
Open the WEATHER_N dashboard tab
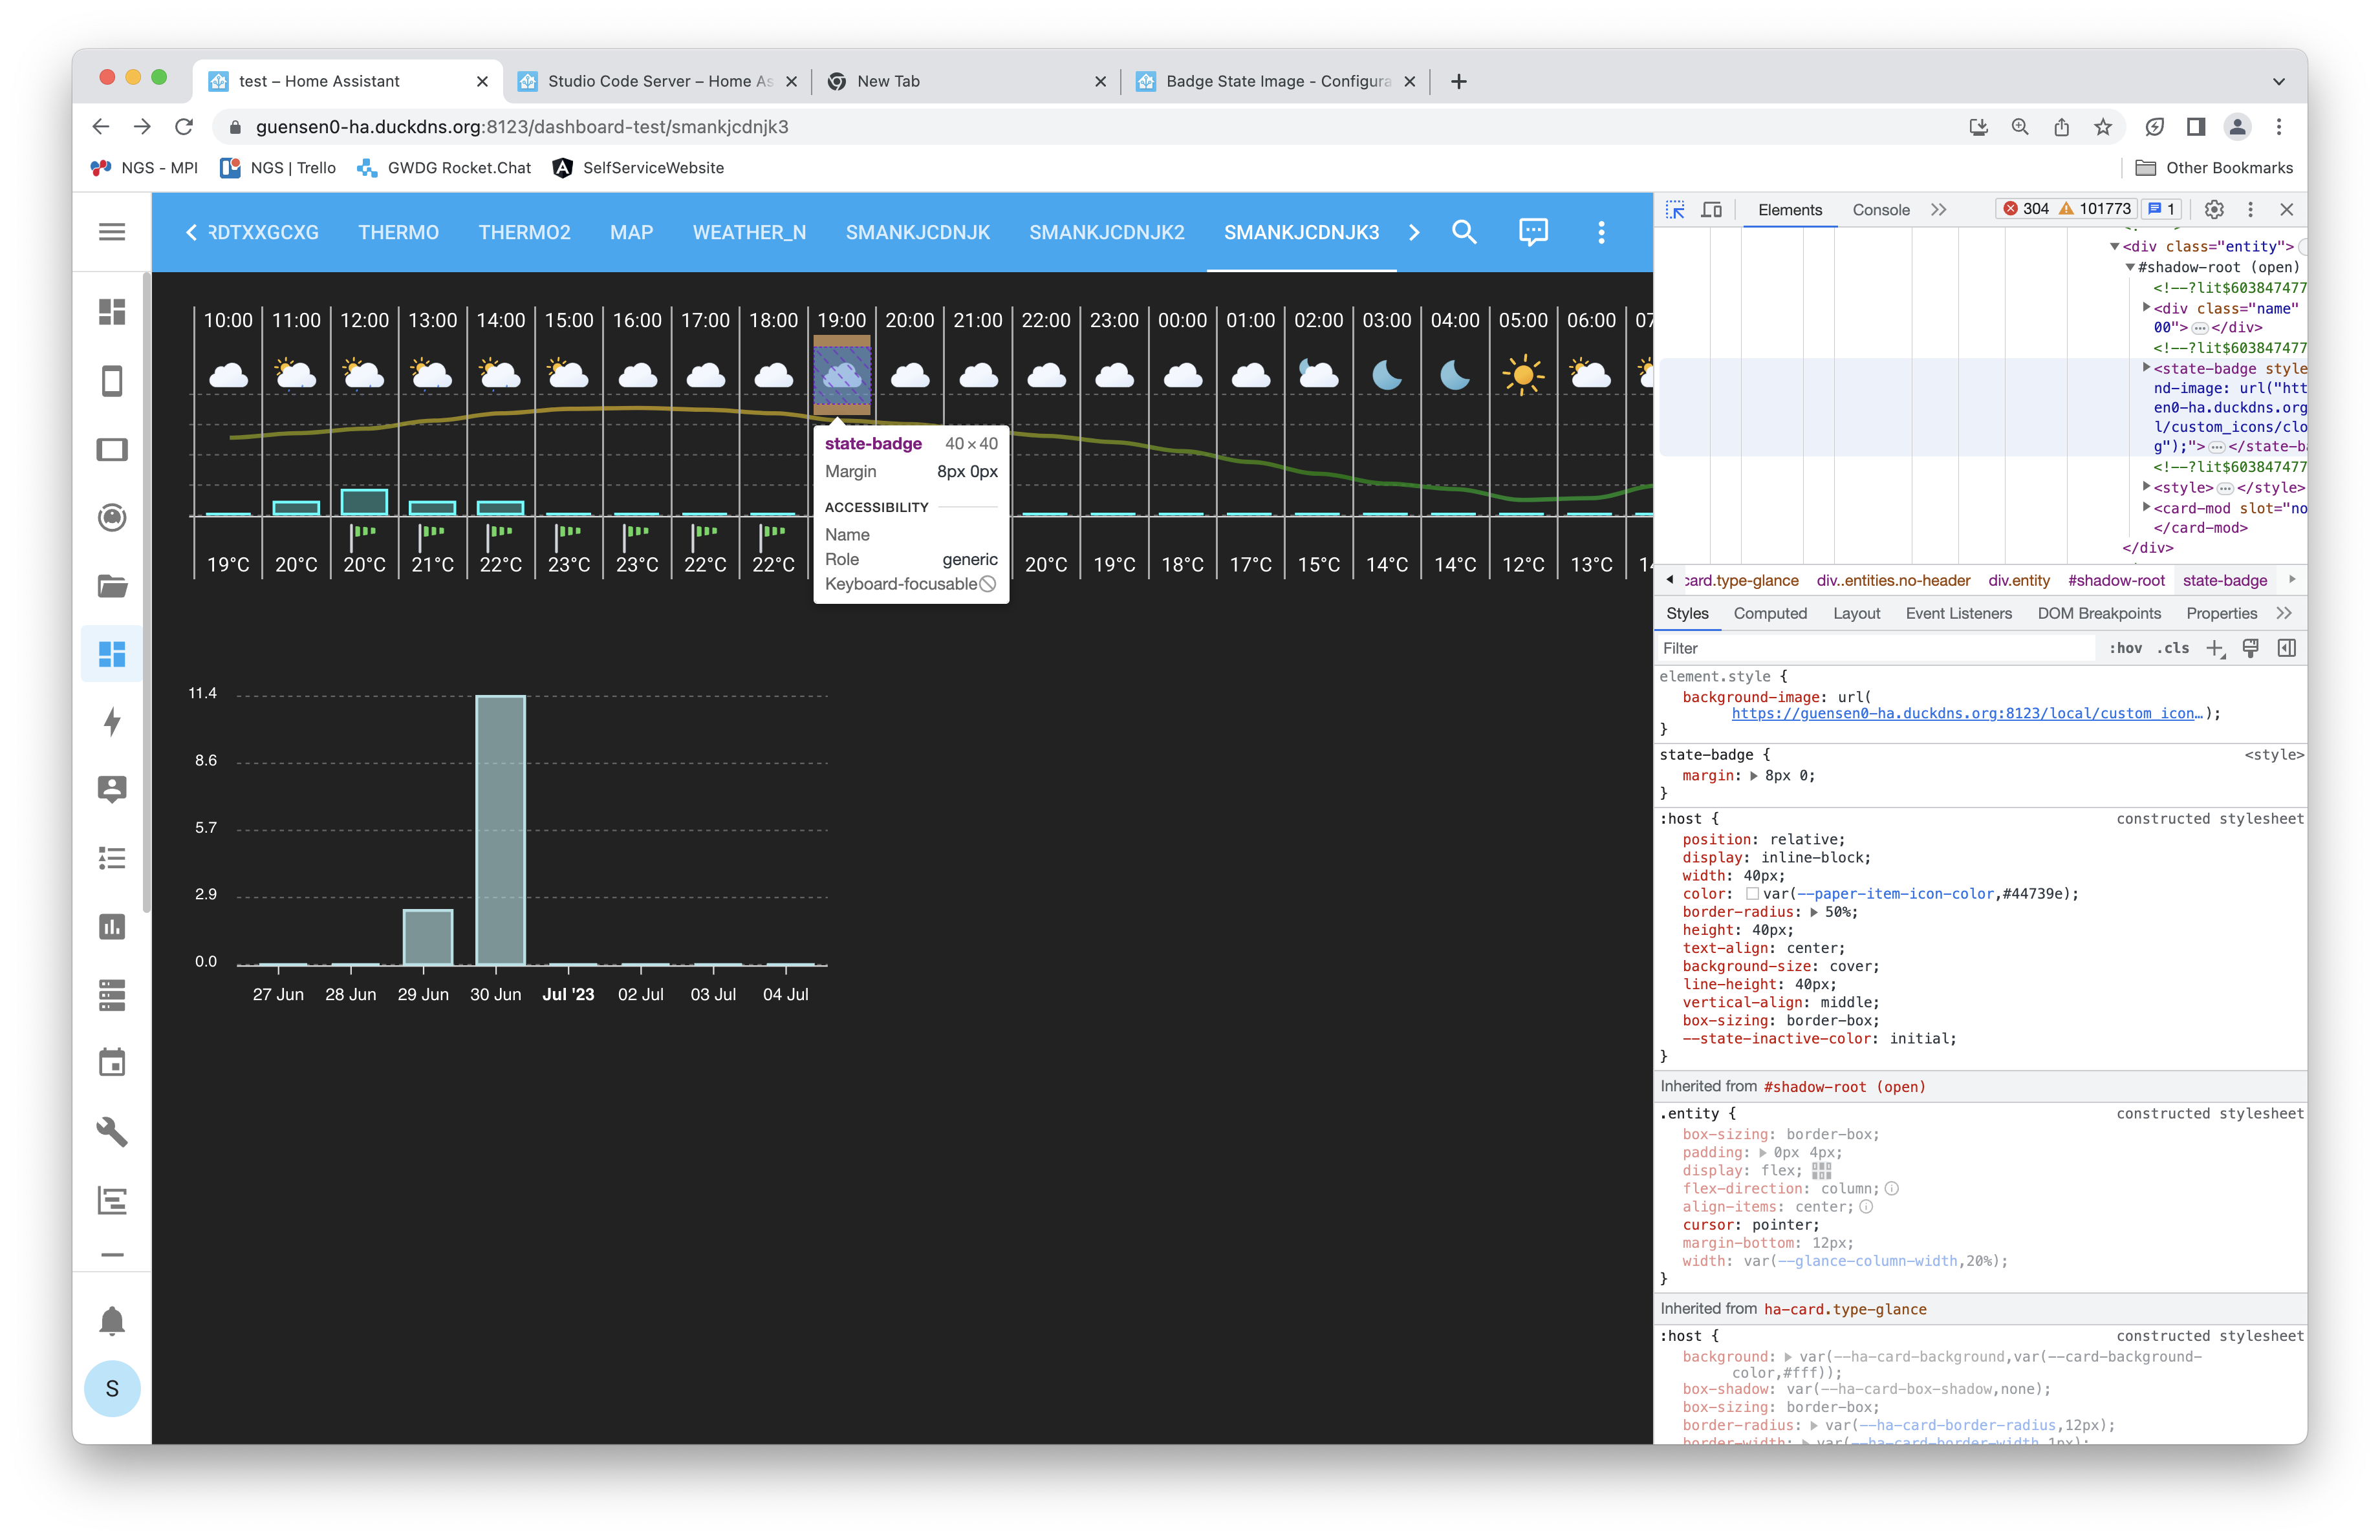point(749,232)
